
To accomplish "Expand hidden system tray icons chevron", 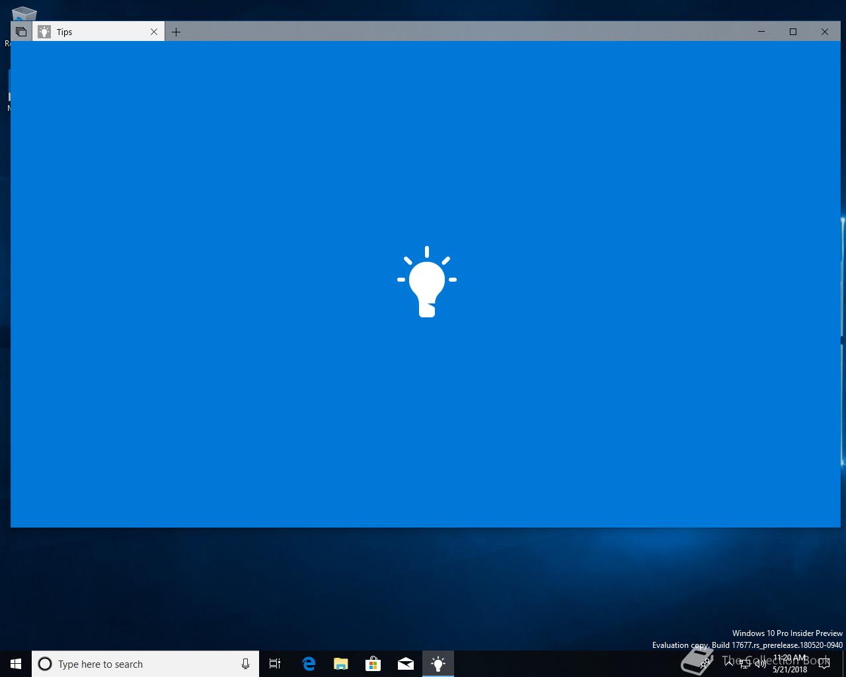I will [x=729, y=664].
